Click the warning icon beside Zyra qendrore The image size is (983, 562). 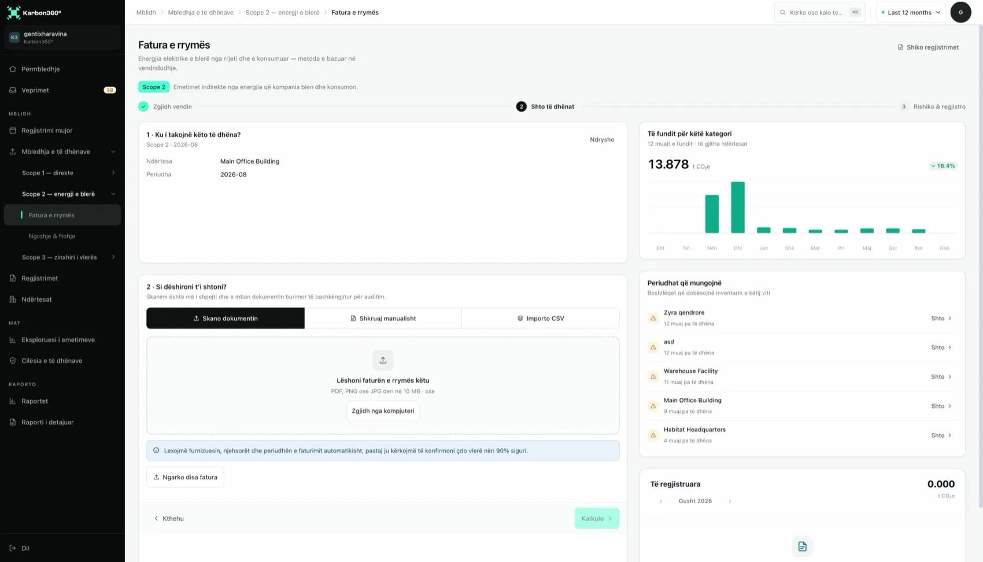pyautogui.click(x=653, y=318)
